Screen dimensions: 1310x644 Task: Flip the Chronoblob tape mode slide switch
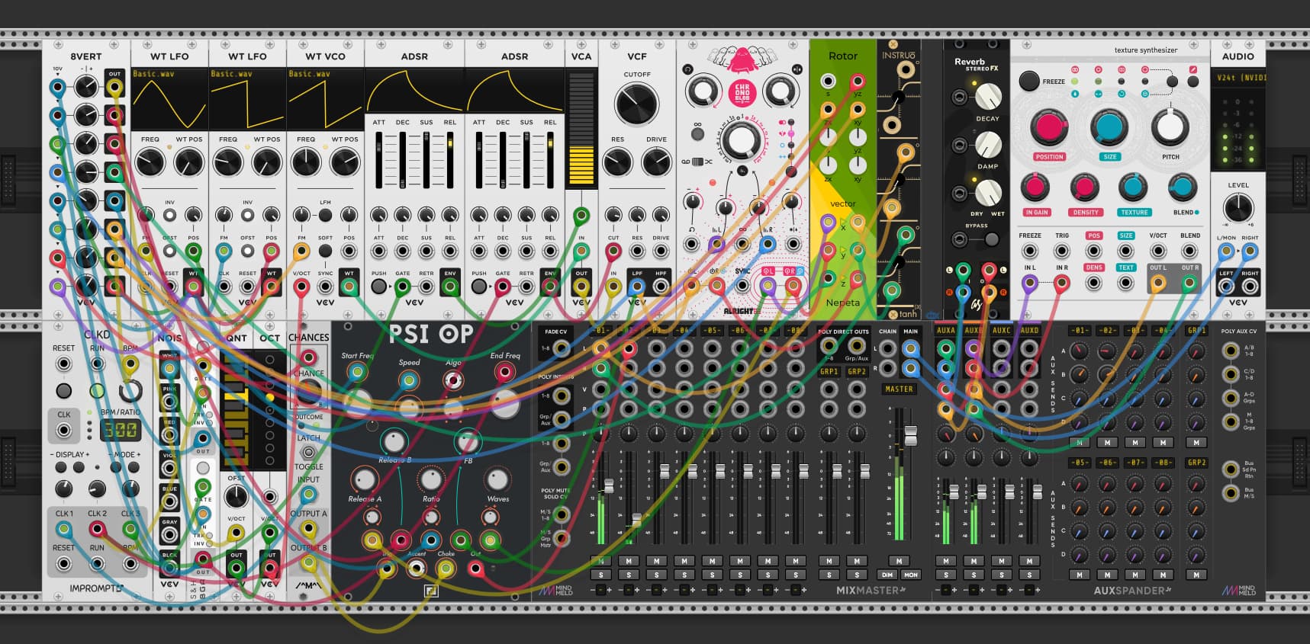697,162
